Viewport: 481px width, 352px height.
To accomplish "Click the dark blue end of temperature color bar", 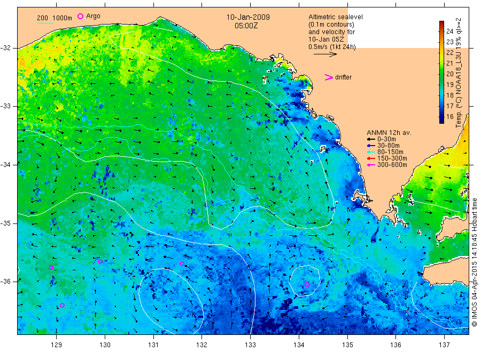I will point(441,121).
